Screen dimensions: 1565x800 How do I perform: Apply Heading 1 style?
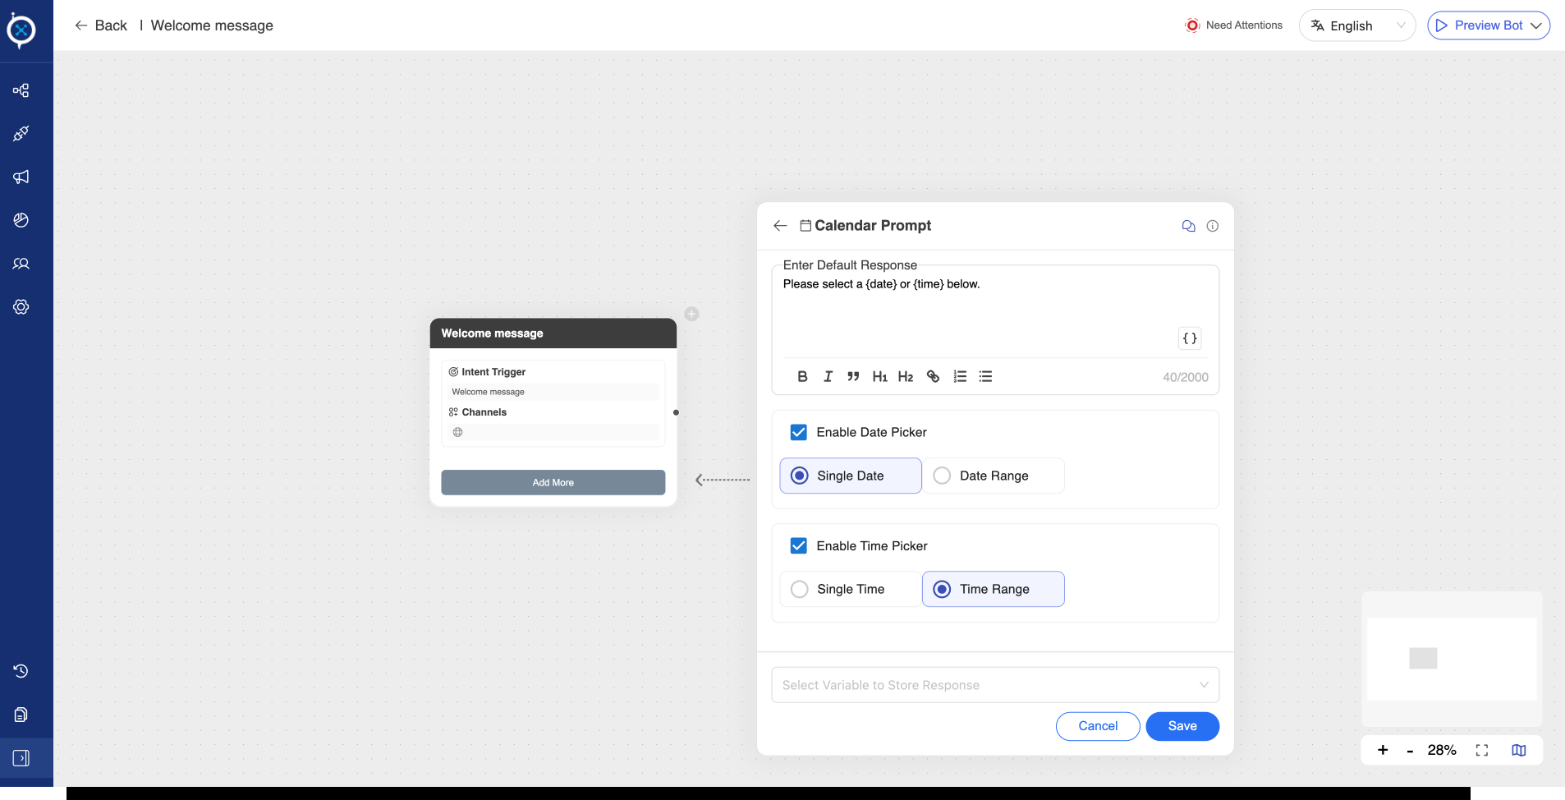(x=879, y=376)
